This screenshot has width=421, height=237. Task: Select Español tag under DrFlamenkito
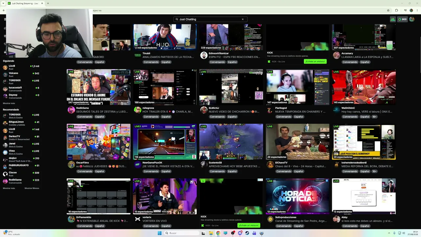99,226
